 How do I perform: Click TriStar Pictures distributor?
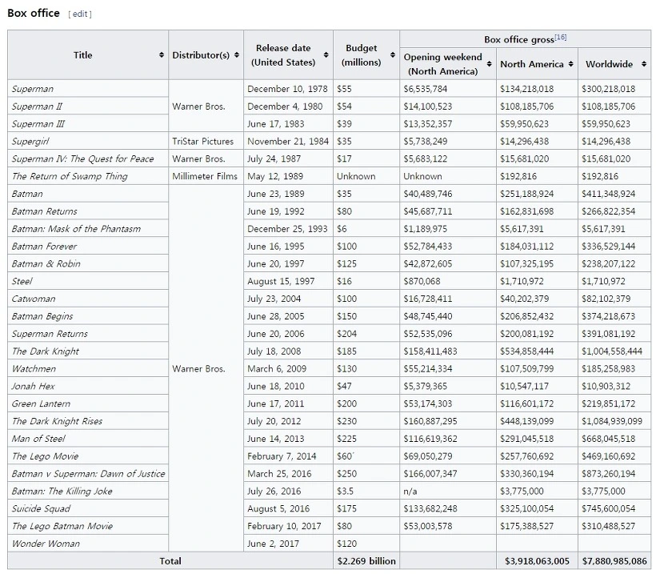(x=202, y=141)
